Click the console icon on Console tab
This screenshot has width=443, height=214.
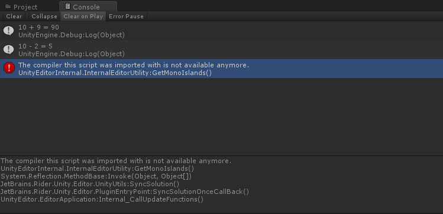tap(67, 7)
